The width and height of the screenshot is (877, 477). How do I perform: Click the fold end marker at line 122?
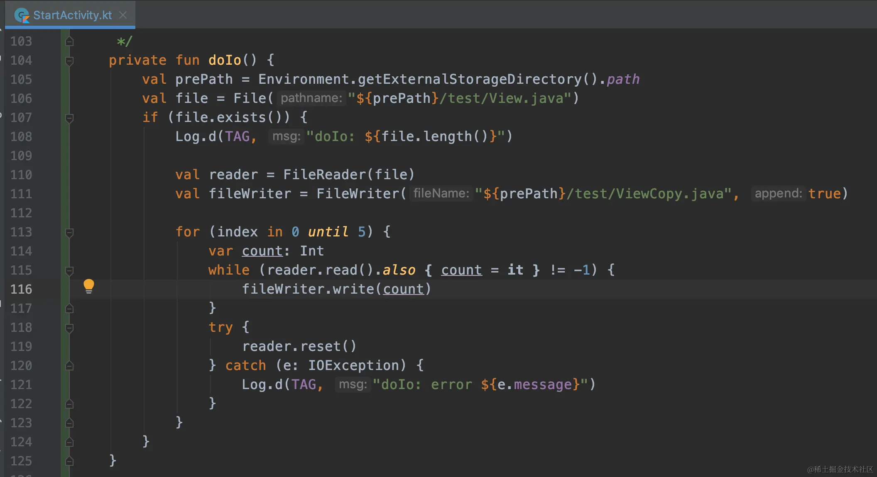[69, 404]
